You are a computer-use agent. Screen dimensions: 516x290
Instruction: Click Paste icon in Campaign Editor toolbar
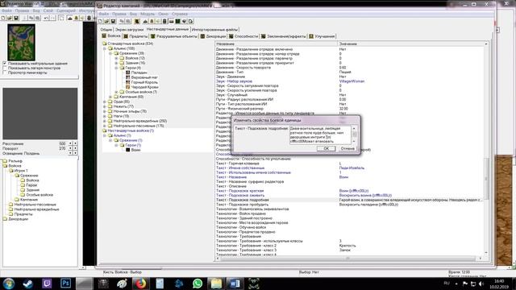pyautogui.click(x=128, y=22)
